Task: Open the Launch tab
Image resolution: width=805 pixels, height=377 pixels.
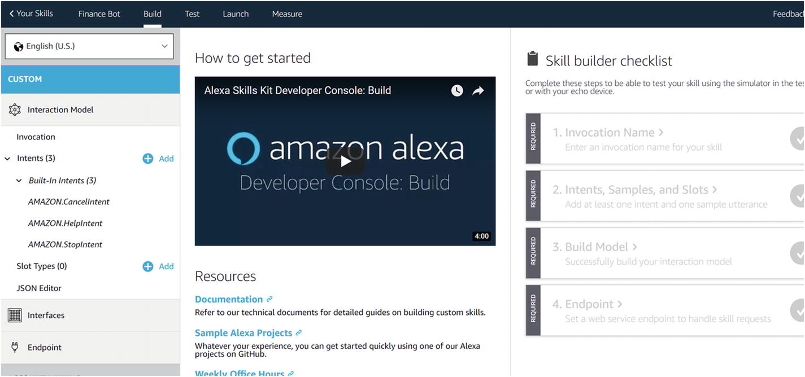Action: point(236,14)
